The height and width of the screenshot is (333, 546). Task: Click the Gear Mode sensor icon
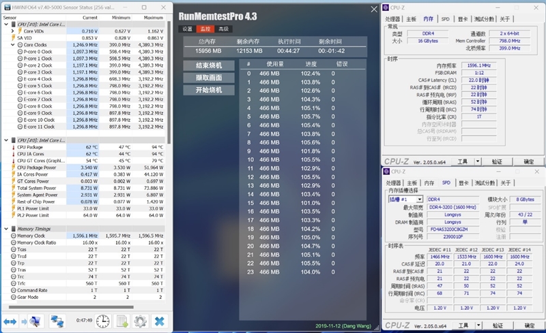[x=14, y=297]
